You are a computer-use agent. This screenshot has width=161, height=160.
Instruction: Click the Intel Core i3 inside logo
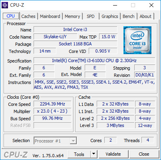tap(137, 40)
